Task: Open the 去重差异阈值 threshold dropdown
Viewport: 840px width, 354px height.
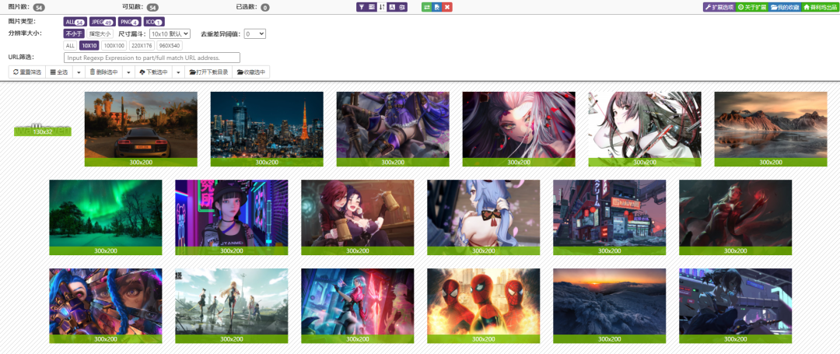Action: pos(255,34)
